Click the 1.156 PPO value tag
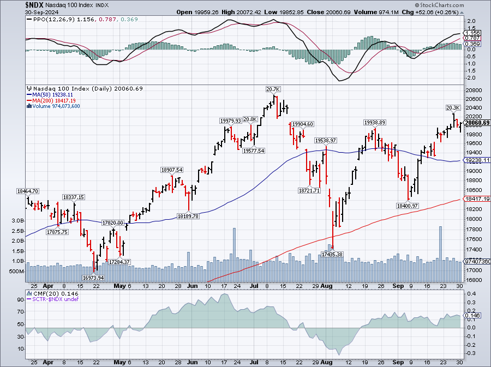The width and height of the screenshot is (491, 367). point(471,33)
